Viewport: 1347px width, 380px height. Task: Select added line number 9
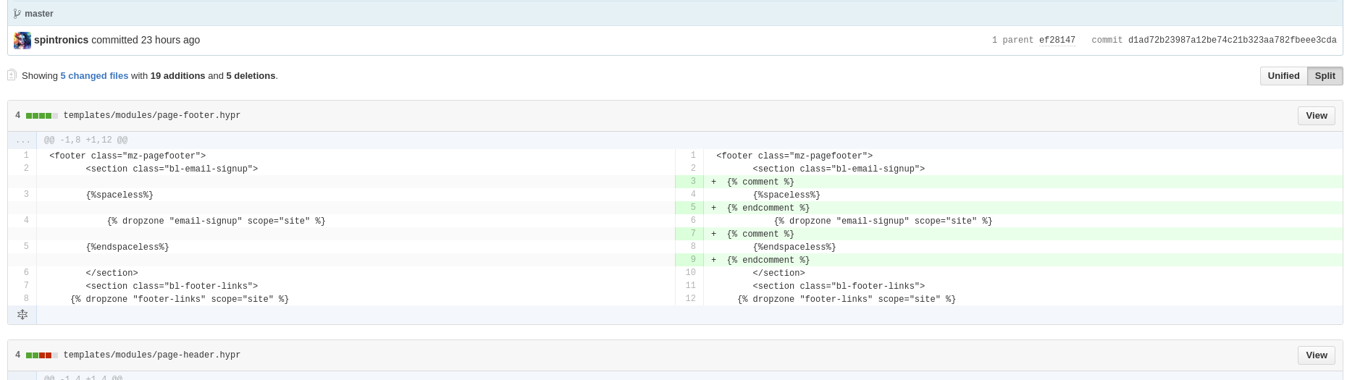pyautogui.click(x=689, y=260)
